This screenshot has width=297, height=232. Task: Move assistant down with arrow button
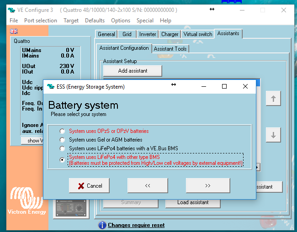pyautogui.click(x=273, y=135)
